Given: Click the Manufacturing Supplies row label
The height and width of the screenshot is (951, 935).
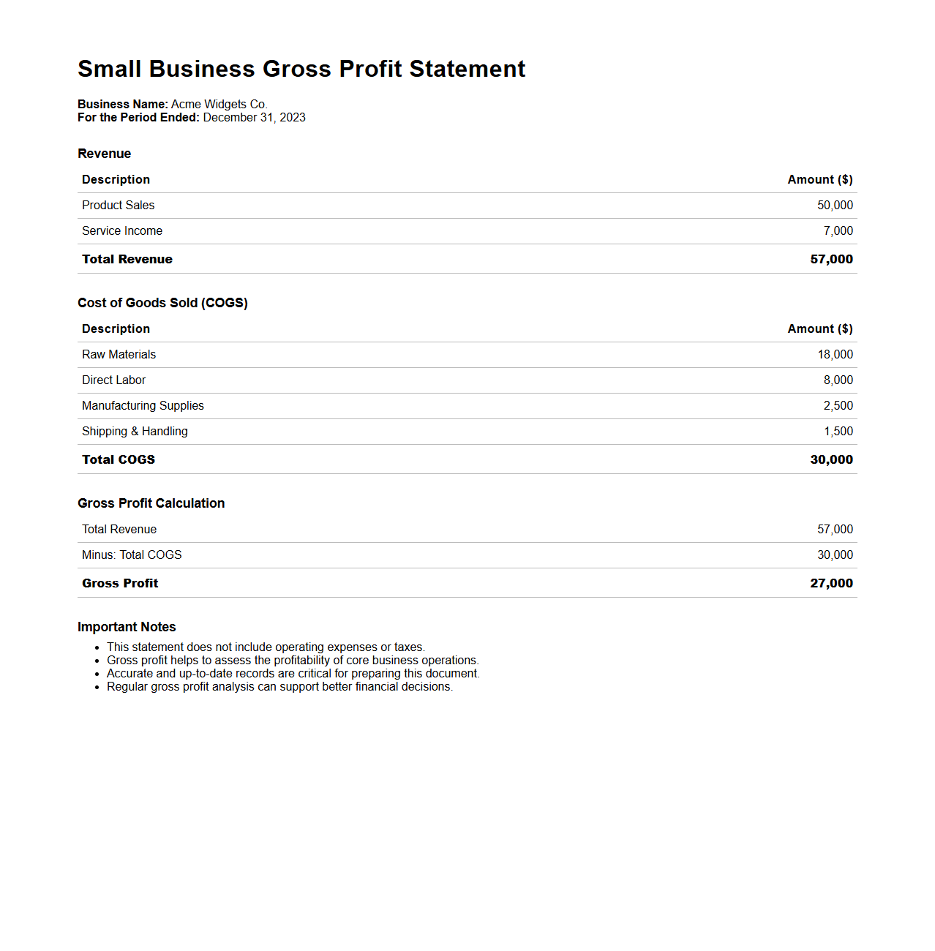Looking at the screenshot, I should point(143,406).
